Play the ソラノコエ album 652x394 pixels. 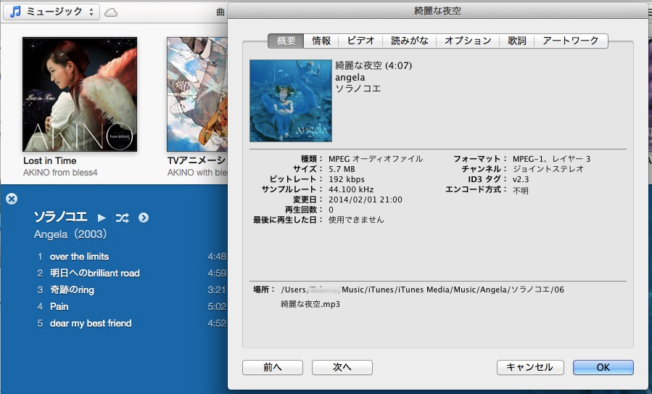pos(102,218)
